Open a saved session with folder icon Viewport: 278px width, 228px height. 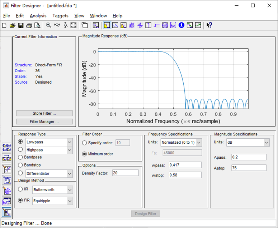pyautogui.click(x=13, y=25)
